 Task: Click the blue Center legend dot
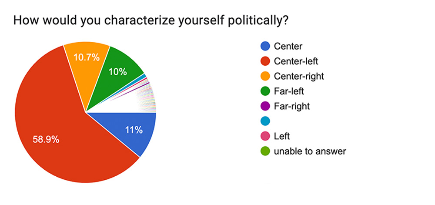[264, 46]
